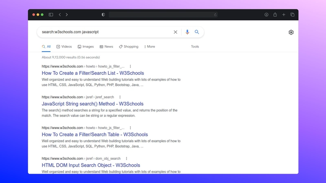Open the privacy shield report icon
The image size is (326, 183).
point(103,15)
